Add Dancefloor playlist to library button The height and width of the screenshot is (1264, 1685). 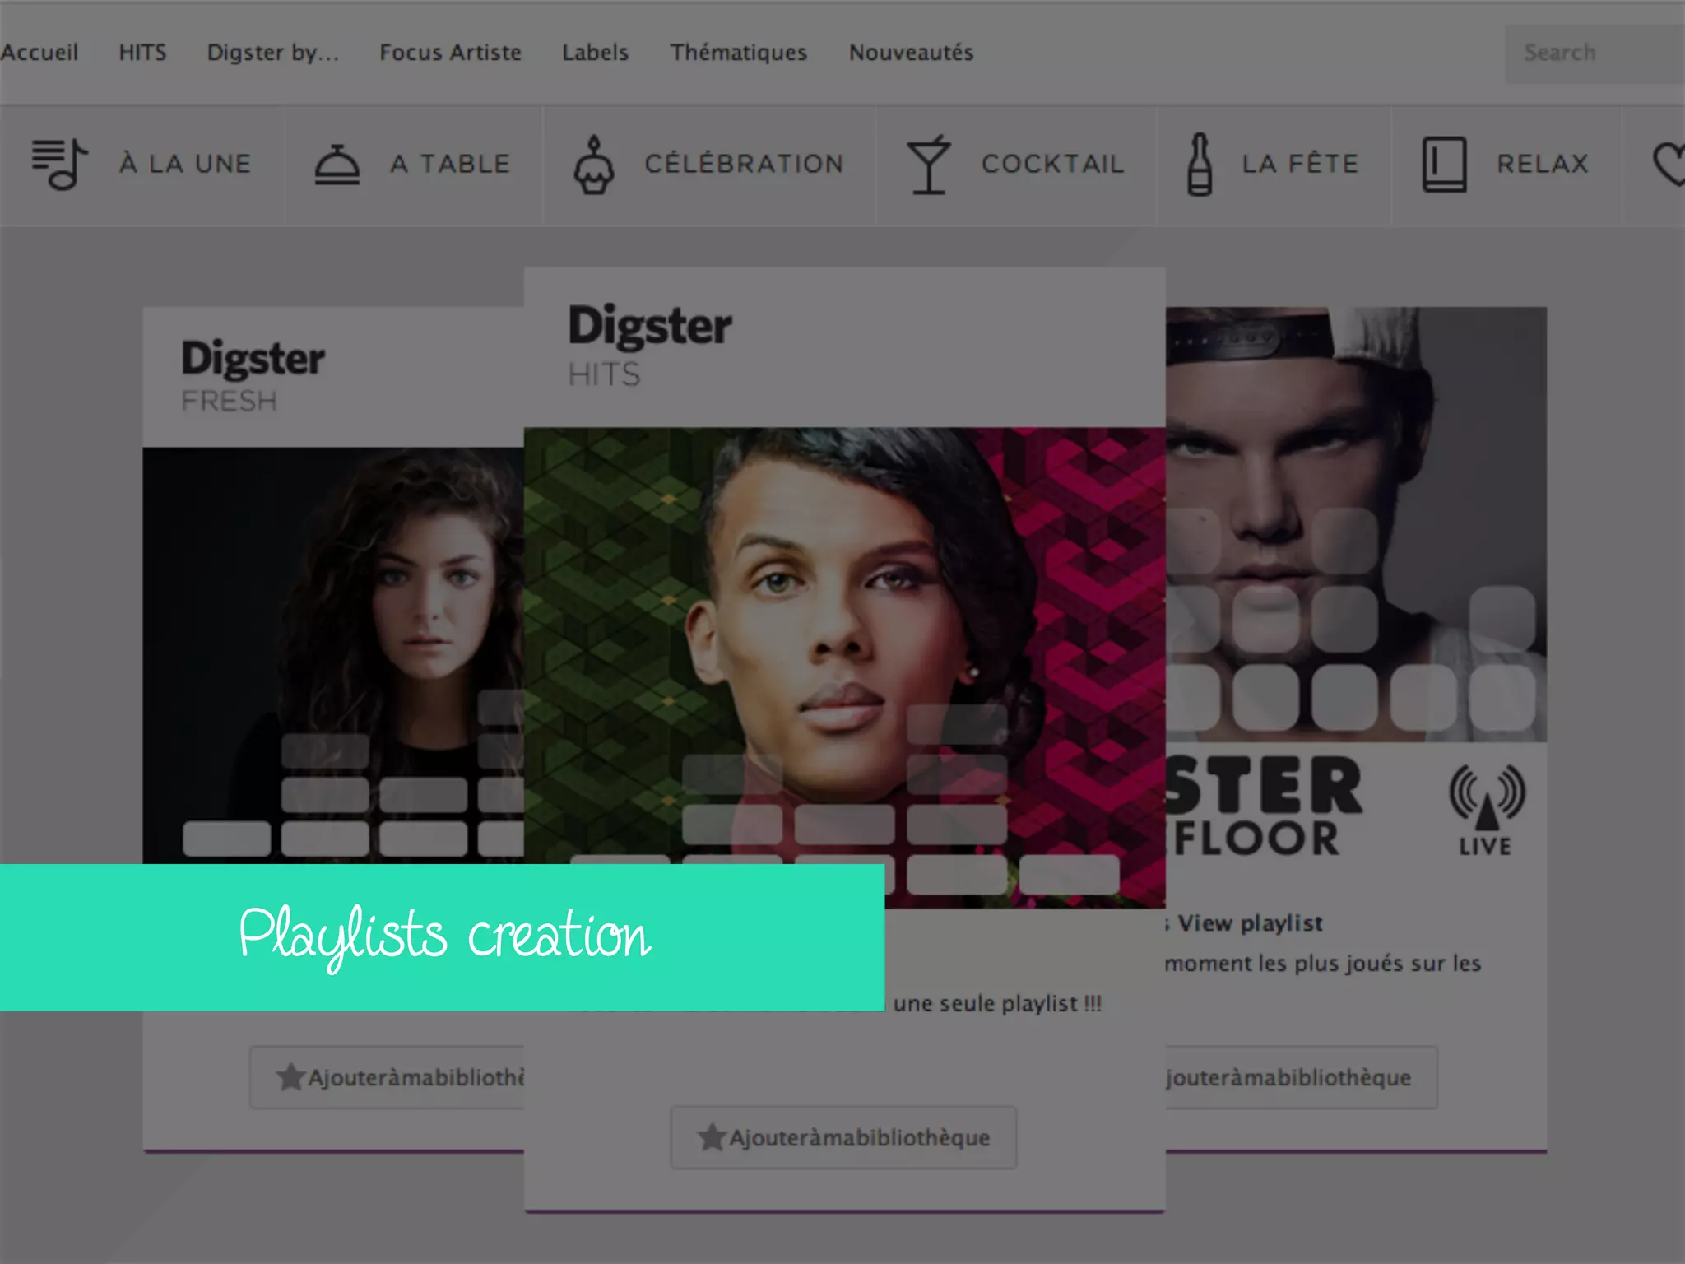click(1302, 1077)
